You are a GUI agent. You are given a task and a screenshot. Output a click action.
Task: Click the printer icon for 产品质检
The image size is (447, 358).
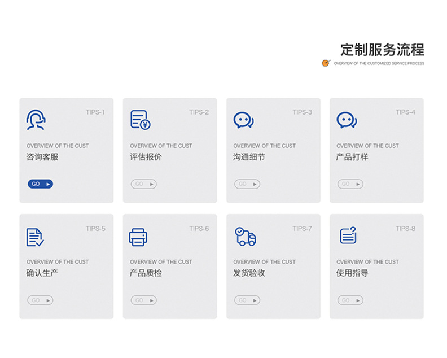[x=138, y=237]
